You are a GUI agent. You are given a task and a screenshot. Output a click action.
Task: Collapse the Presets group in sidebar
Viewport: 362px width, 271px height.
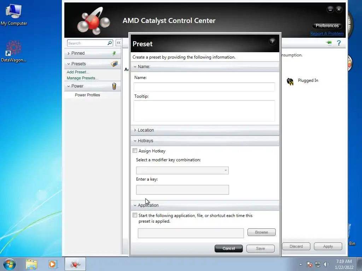click(x=69, y=64)
